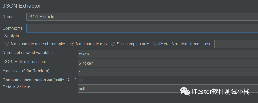Click the JMeter variable name input box
This screenshot has width=258, height=103.
pyautogui.click(x=236, y=44)
